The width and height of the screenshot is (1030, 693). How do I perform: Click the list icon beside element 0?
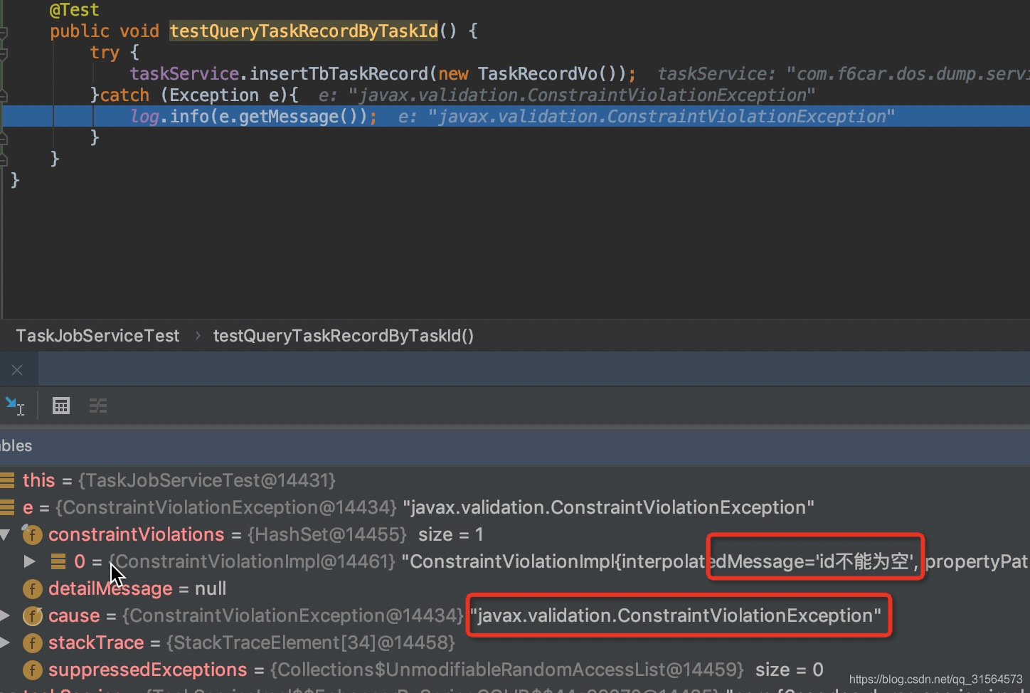click(59, 561)
